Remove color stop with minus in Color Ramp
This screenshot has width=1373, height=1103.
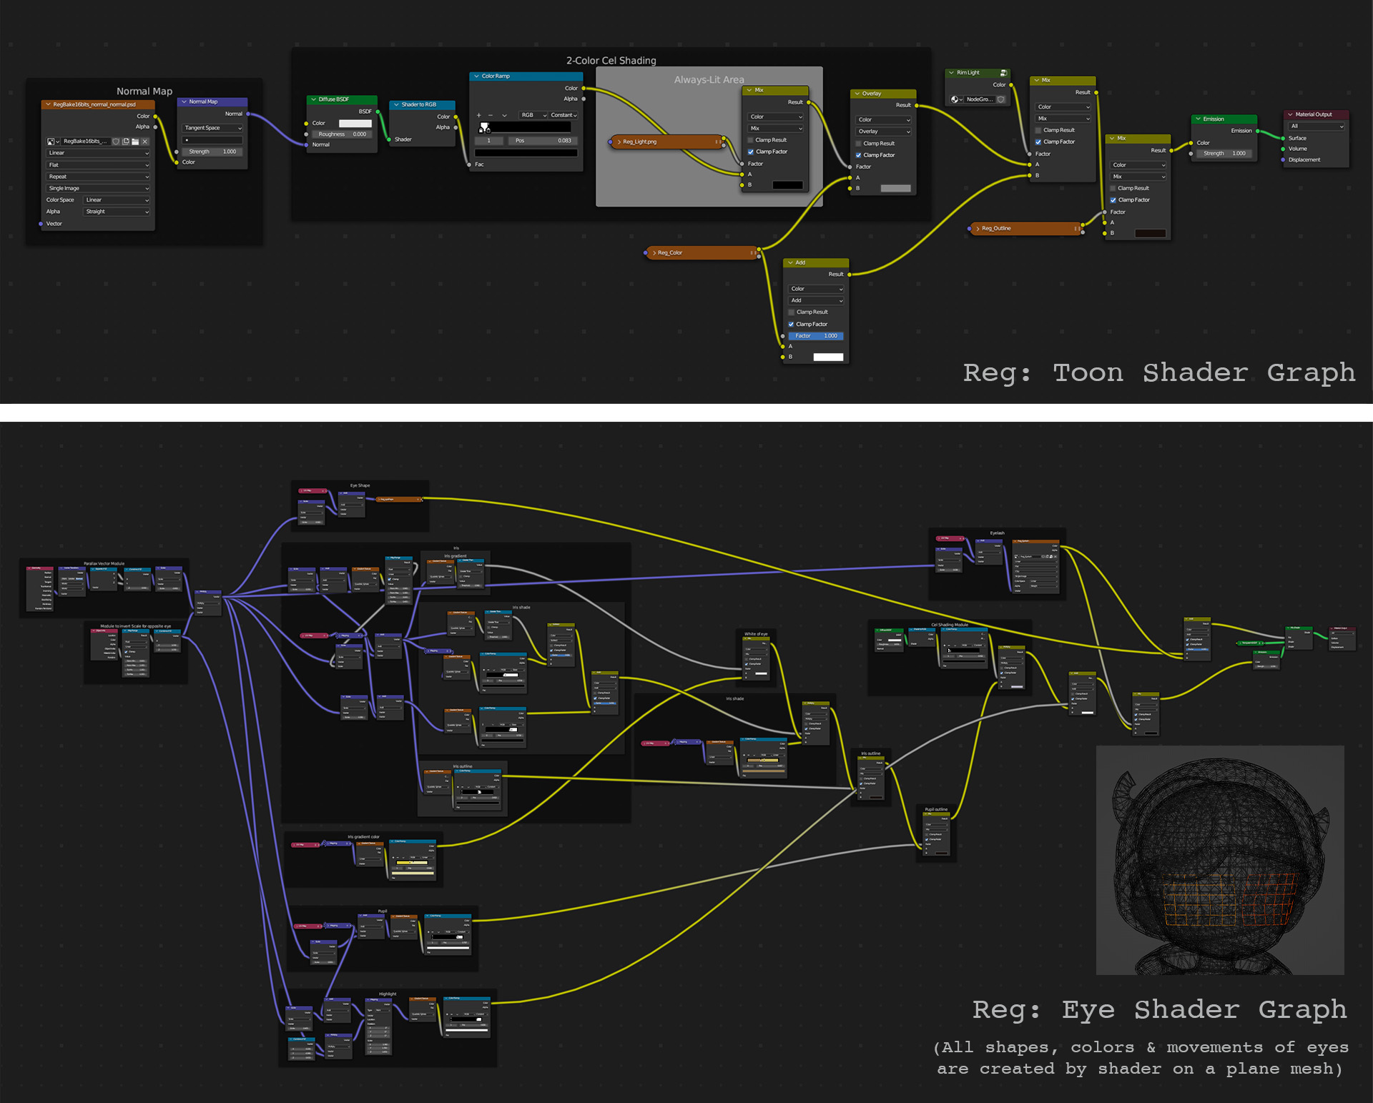491,115
